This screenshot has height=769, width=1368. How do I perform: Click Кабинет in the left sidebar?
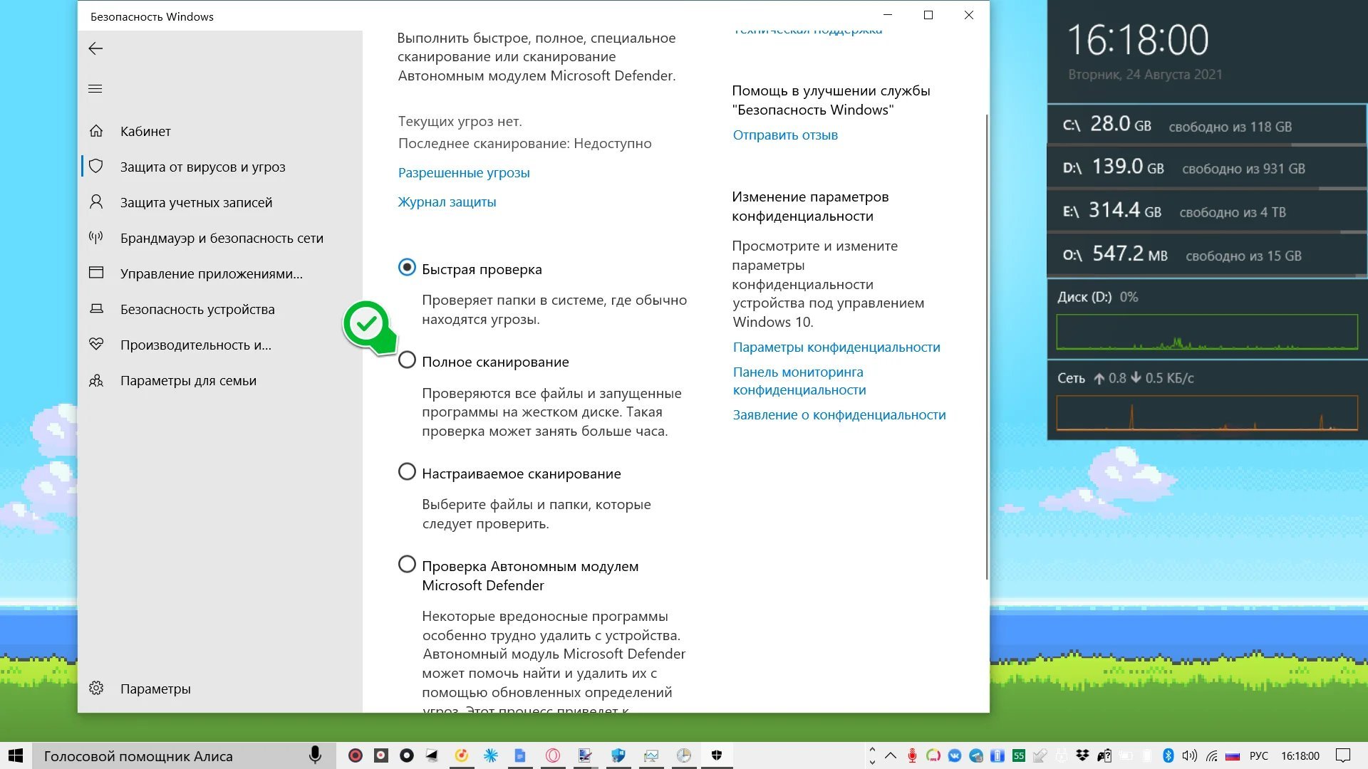145,130
